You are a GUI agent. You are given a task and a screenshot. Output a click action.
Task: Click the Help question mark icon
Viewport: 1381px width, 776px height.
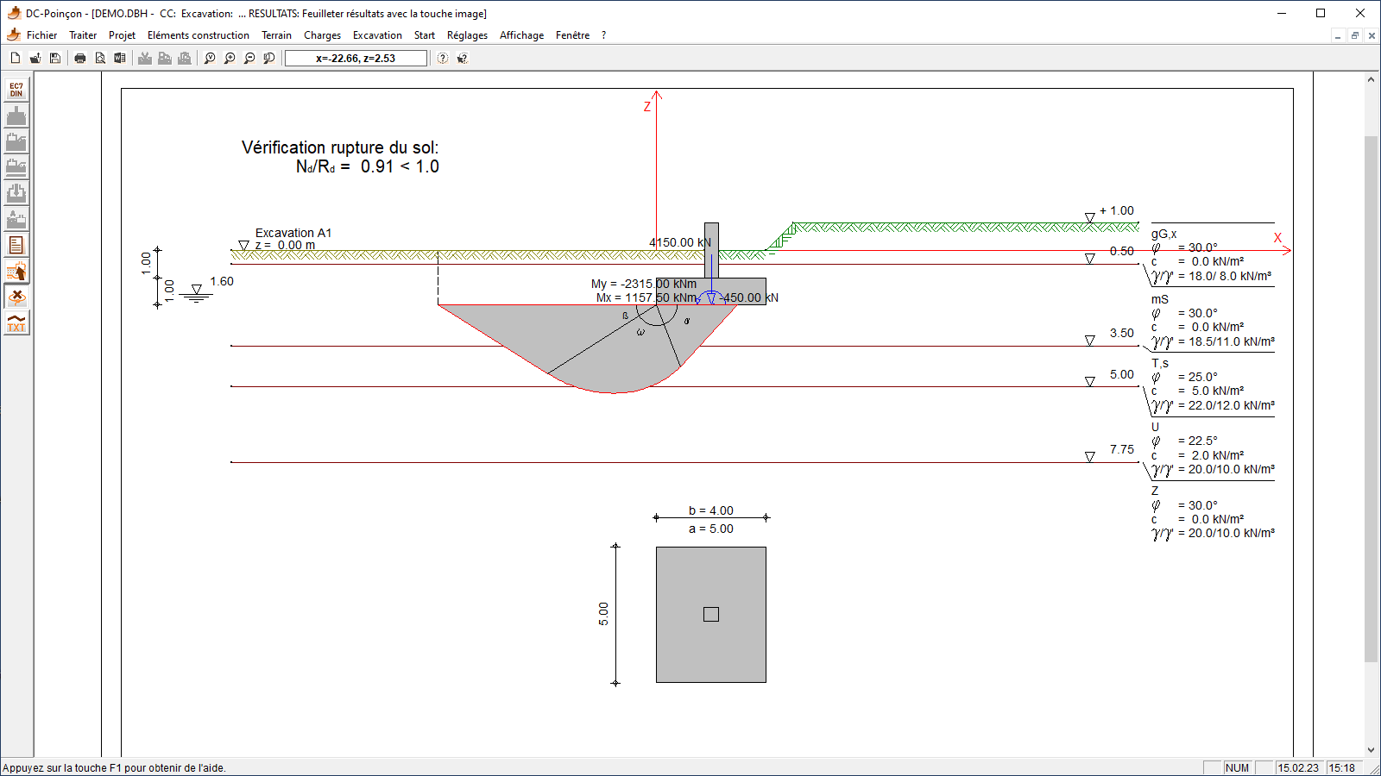(x=443, y=58)
